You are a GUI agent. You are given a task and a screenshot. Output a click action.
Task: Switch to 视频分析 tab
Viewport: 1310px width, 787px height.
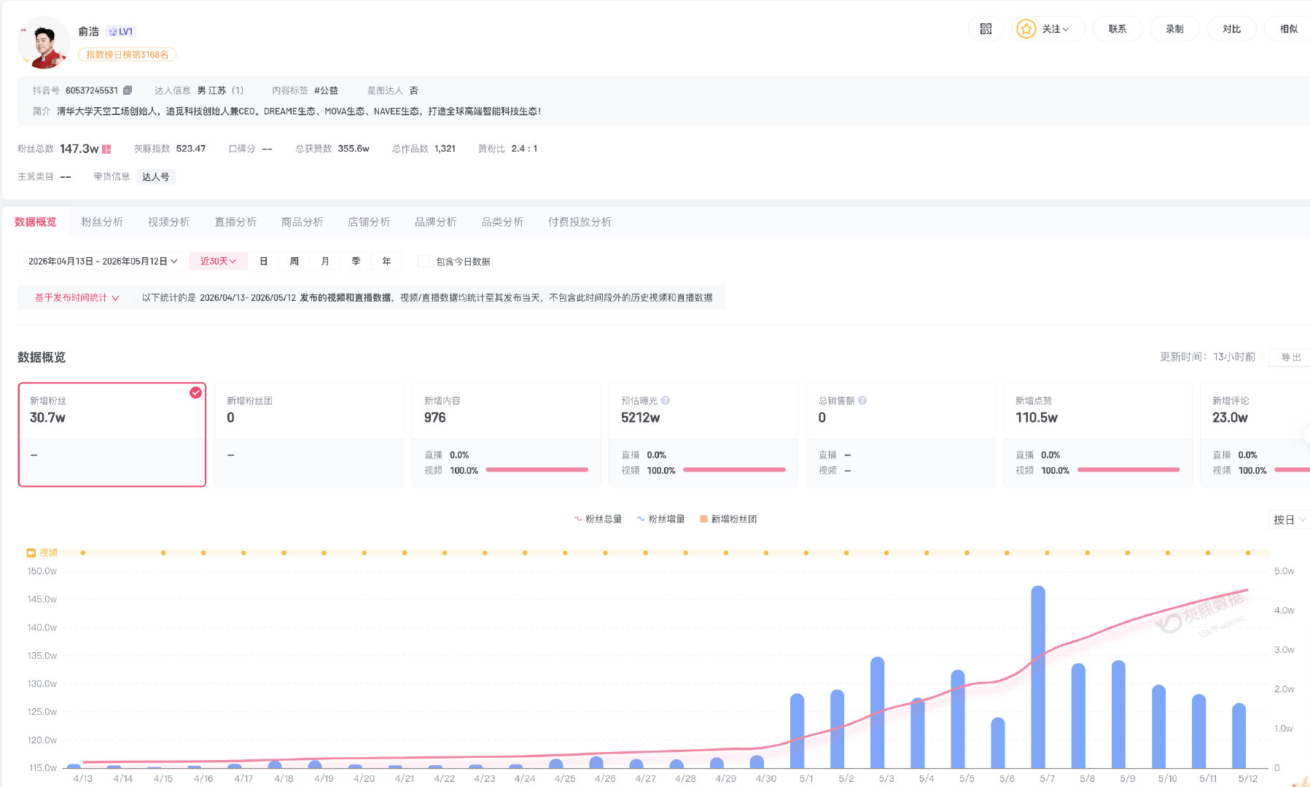(168, 222)
